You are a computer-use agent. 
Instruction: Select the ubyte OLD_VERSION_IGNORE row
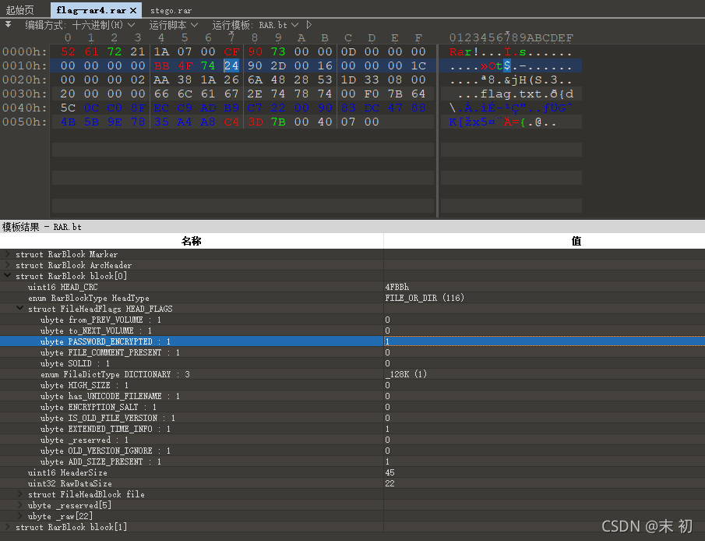click(x=352, y=451)
